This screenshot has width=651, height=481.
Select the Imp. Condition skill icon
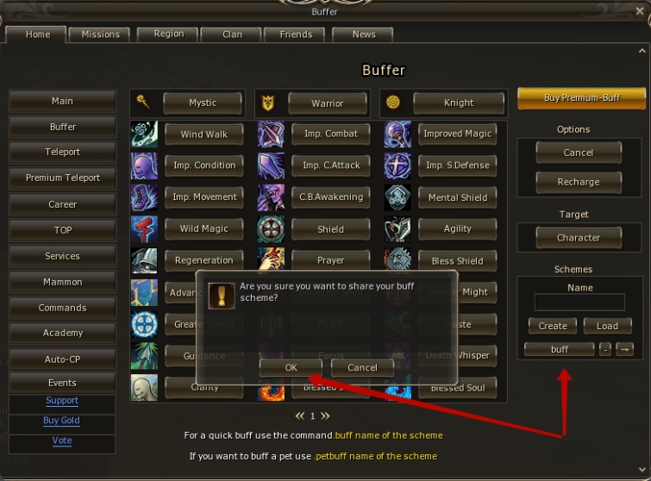point(144,166)
